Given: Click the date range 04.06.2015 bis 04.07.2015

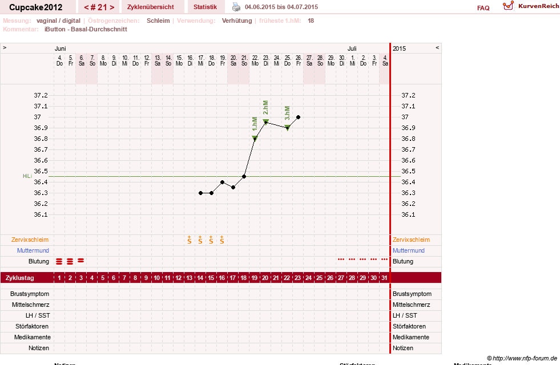Looking at the screenshot, I should [281, 7].
